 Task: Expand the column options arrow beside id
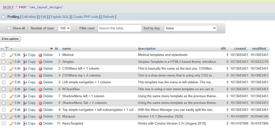click(52, 49)
